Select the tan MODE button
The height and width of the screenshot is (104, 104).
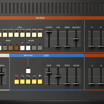coord(5,48)
